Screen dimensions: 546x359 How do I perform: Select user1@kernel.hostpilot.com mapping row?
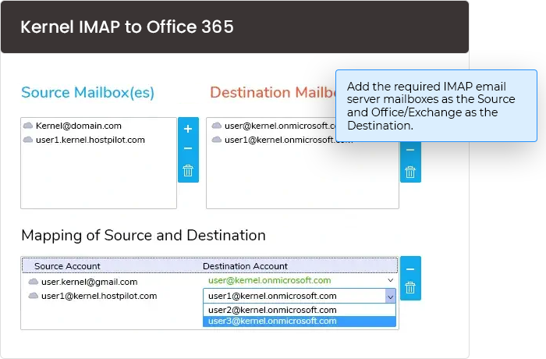tap(99, 296)
